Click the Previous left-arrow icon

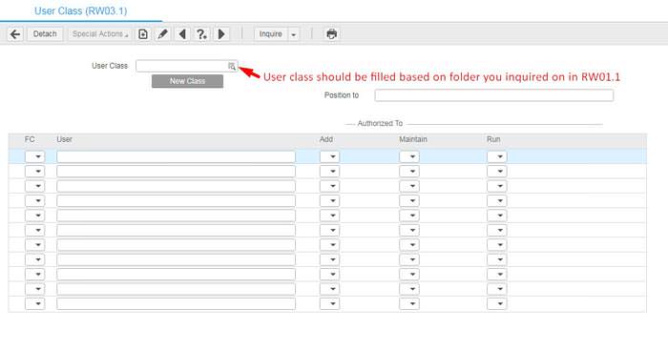pos(182,34)
